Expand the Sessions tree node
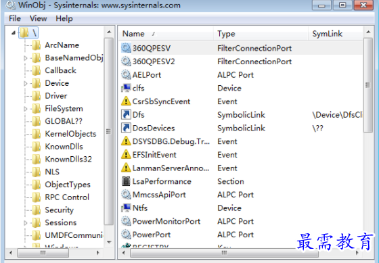 [x=26, y=222]
